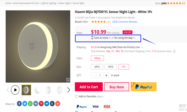Open the 3208 Customer Reviews link

click(x=125, y=22)
